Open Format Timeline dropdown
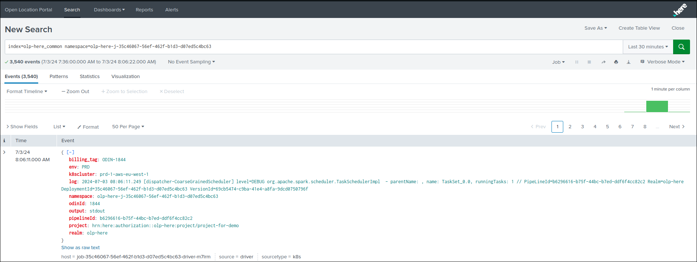The width and height of the screenshot is (697, 262). click(27, 92)
